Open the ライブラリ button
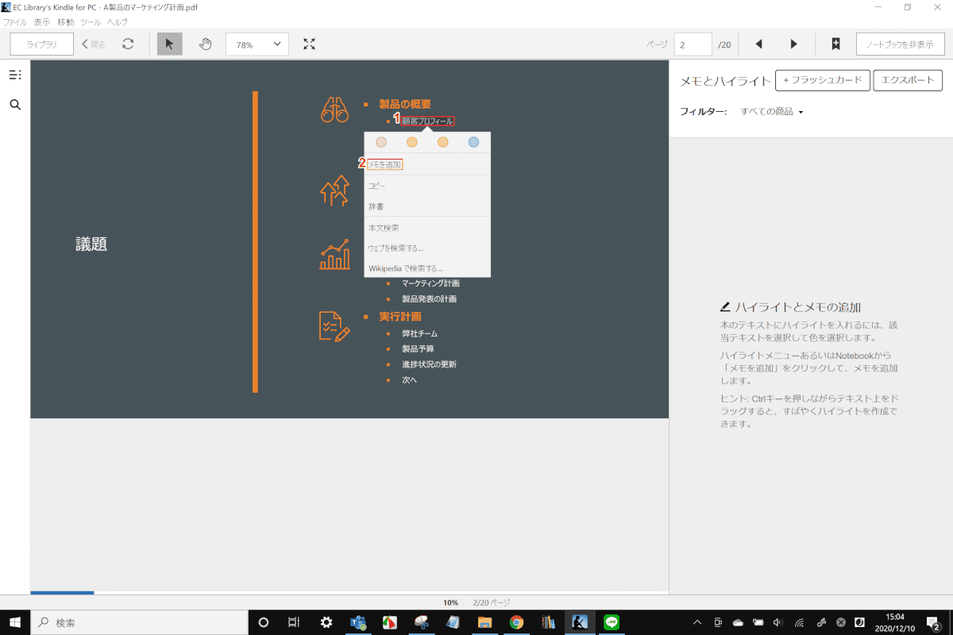 tap(42, 44)
